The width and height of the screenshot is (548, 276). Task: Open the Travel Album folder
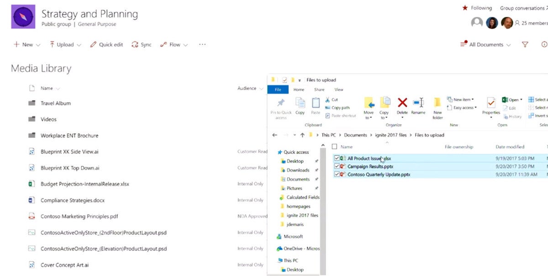[56, 103]
